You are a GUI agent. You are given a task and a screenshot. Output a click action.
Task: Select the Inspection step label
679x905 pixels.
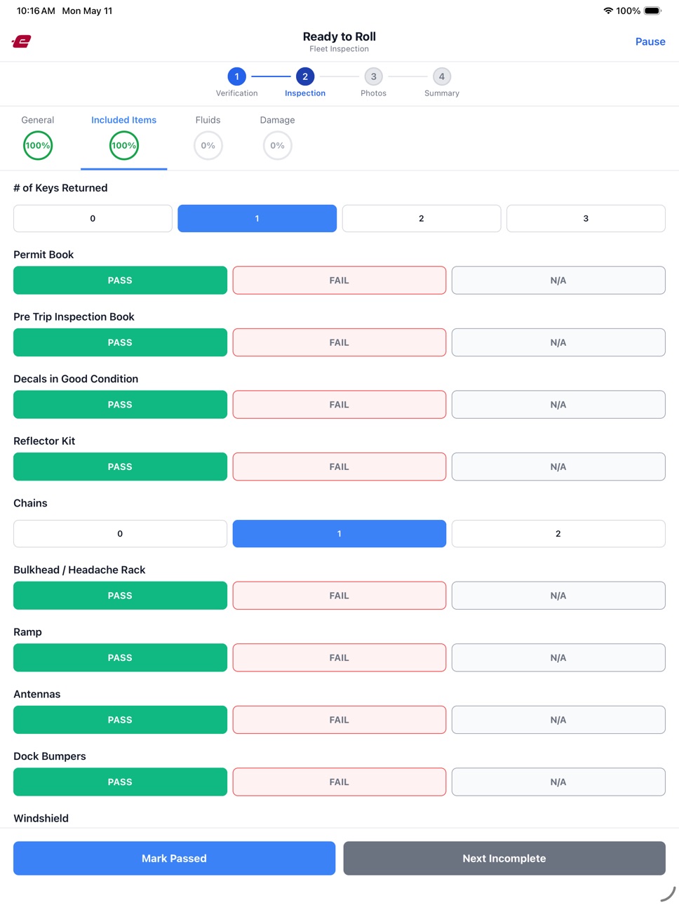[305, 93]
